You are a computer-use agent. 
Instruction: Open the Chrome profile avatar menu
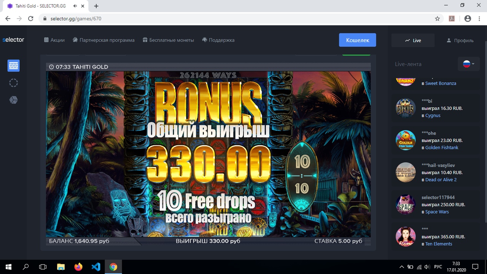pos(468,19)
